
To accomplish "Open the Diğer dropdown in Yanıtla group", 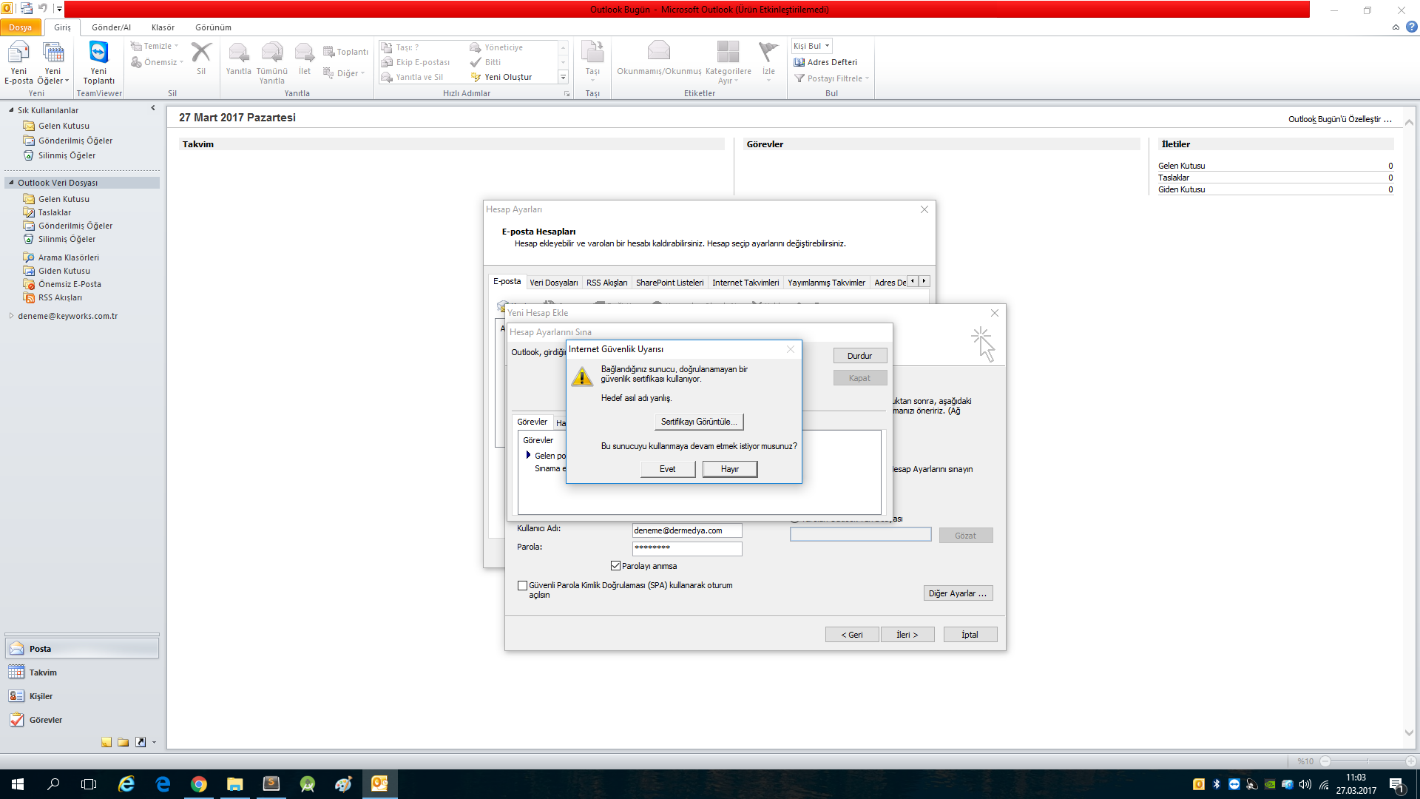I will coord(344,73).
